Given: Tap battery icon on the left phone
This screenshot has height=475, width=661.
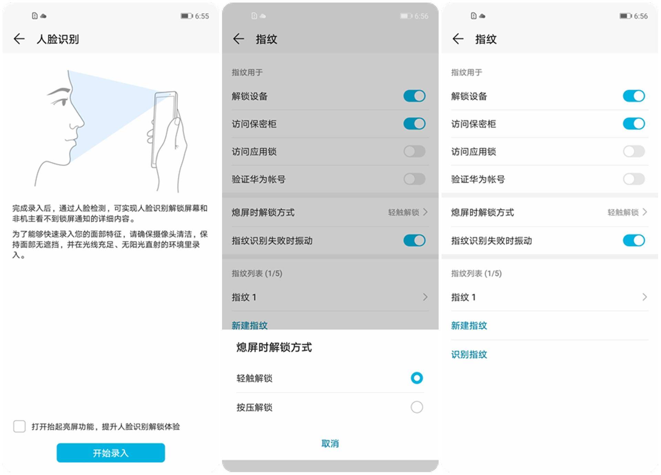Looking at the screenshot, I should point(186,16).
